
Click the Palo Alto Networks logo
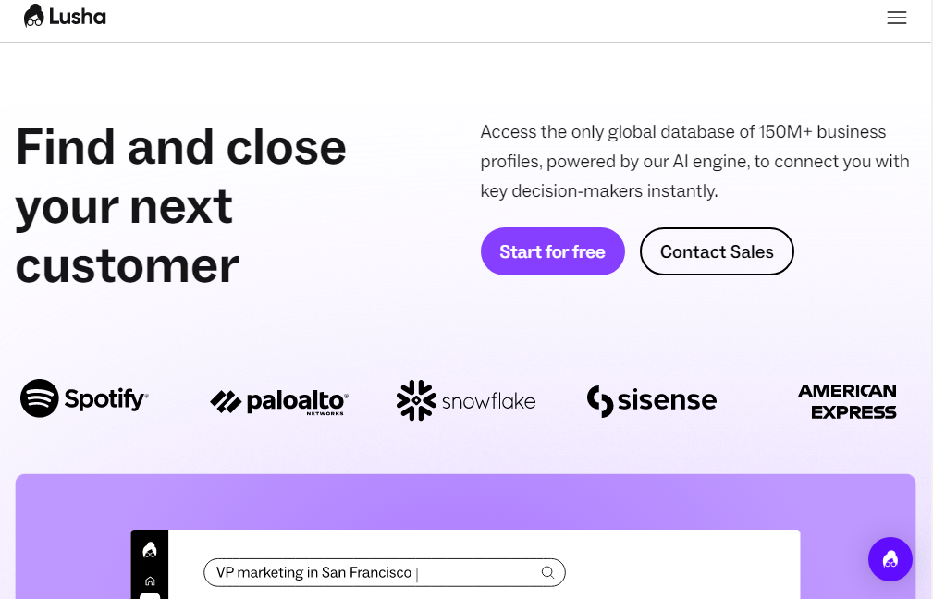[279, 402]
